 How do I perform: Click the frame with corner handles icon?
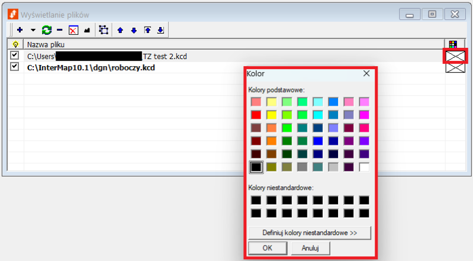click(x=104, y=30)
